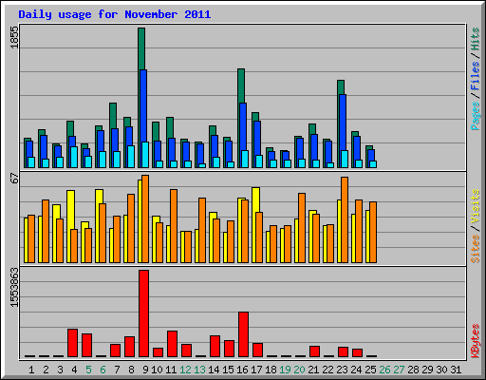486x380 pixels.
Task: Click the red KBytes bar on day 16
Action: point(243,334)
